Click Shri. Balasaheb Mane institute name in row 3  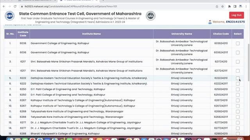pos(86,61)
